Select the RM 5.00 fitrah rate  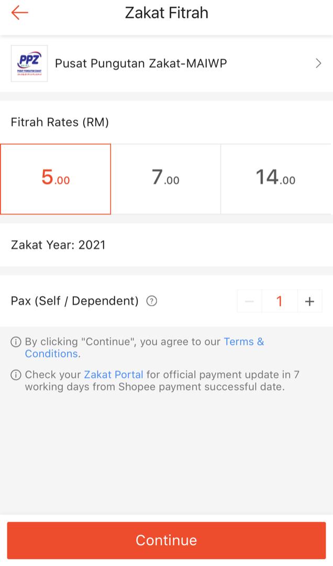(x=56, y=179)
